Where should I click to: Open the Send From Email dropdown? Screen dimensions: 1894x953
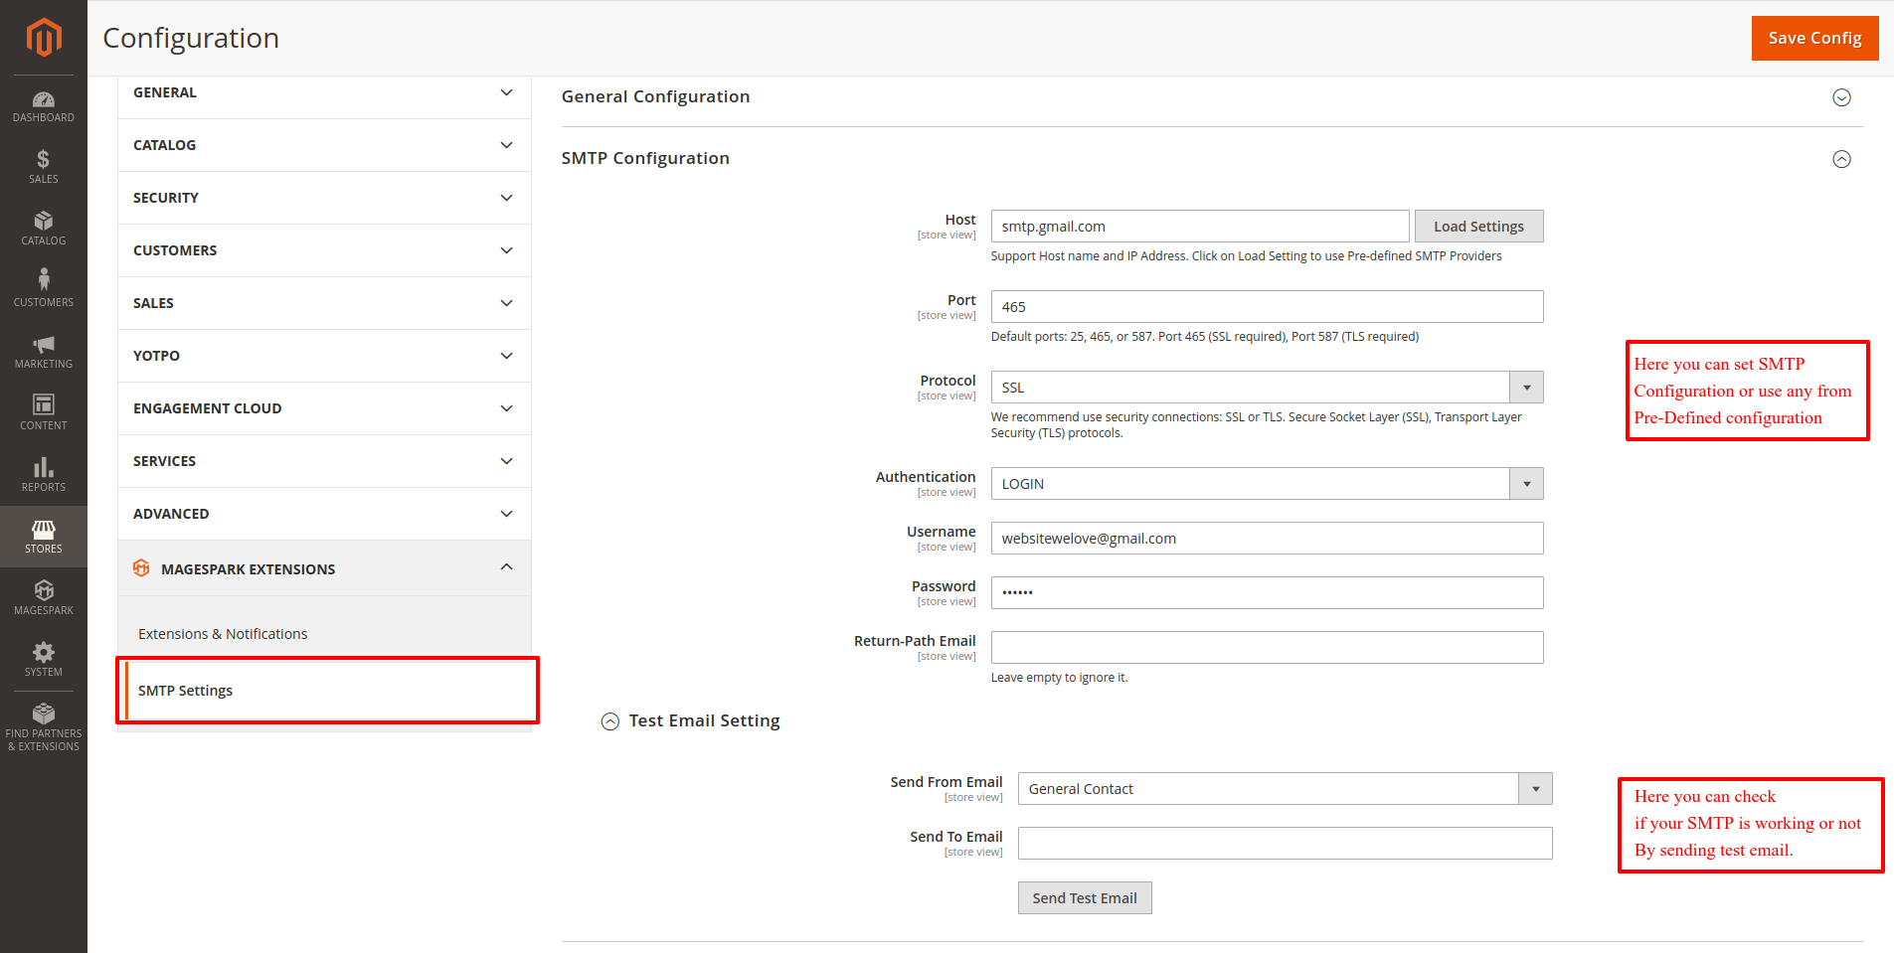pos(1285,789)
